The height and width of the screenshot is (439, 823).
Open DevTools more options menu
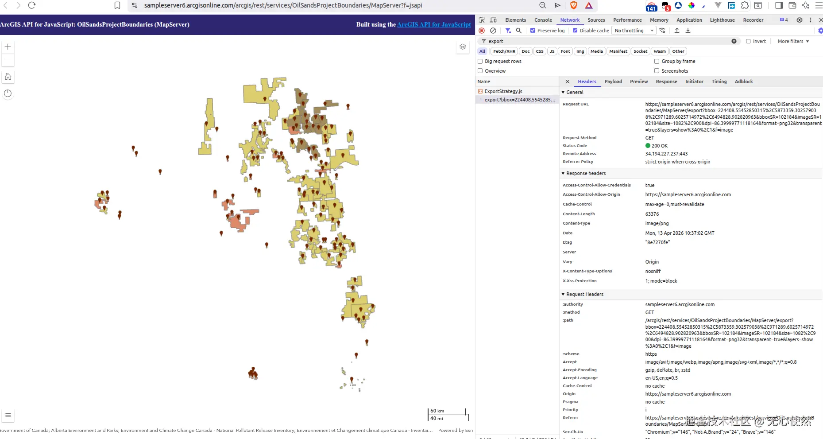pos(811,20)
